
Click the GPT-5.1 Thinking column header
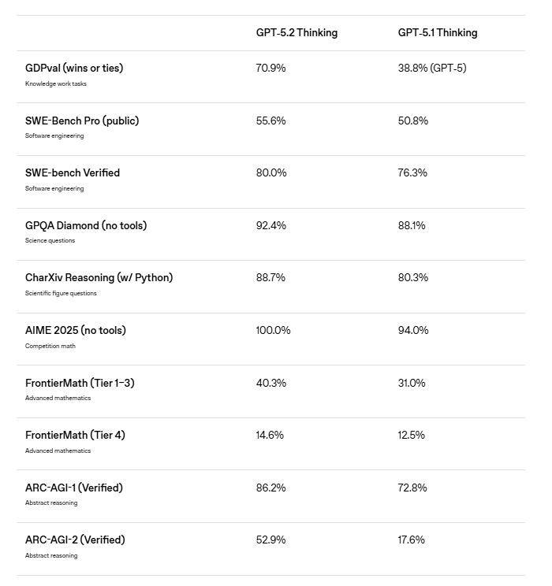(438, 33)
